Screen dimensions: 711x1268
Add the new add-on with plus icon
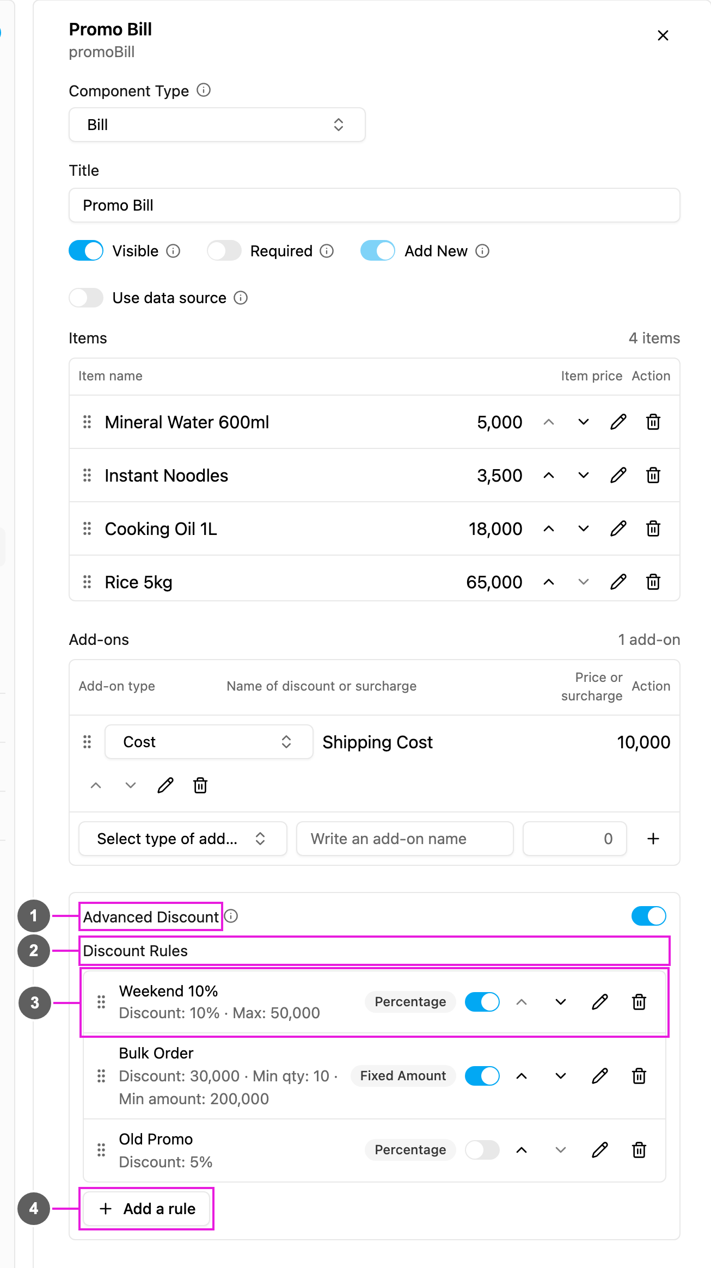point(653,839)
